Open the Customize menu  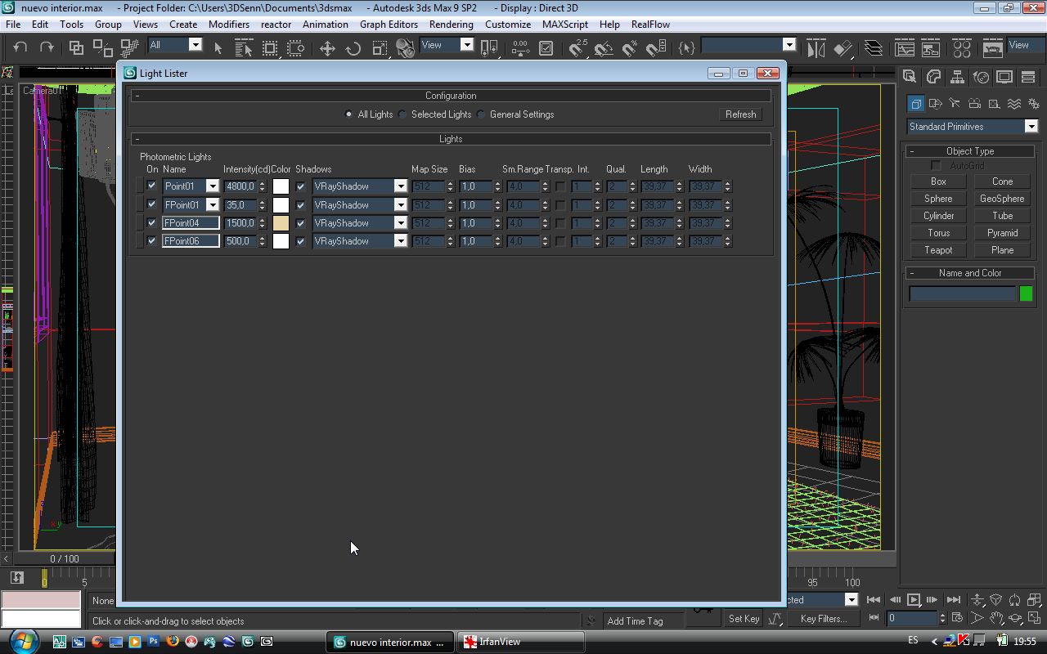coord(508,25)
